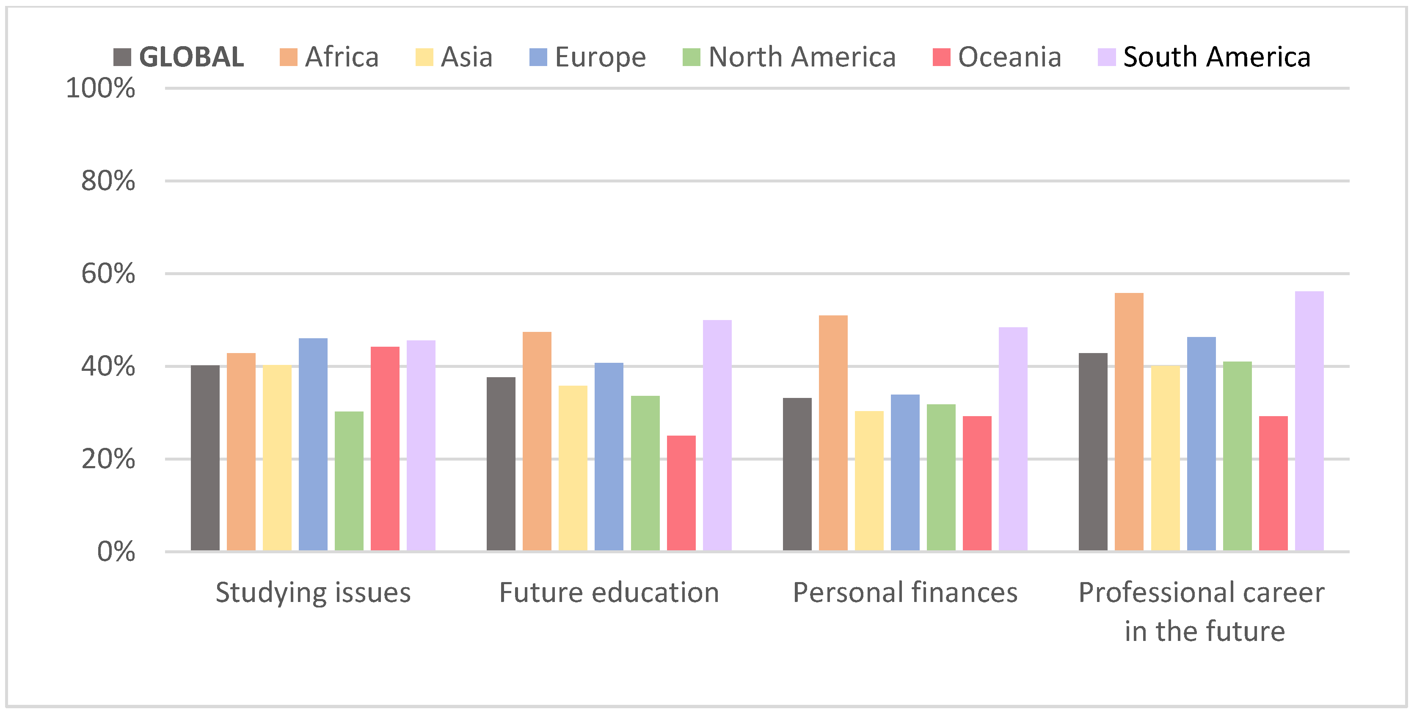Screen dimensions: 1414x715
Task: Click the Oceania legend red swatch
Action: [941, 57]
